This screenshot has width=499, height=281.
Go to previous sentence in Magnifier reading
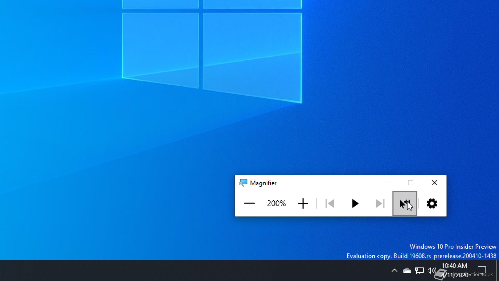[330, 203]
